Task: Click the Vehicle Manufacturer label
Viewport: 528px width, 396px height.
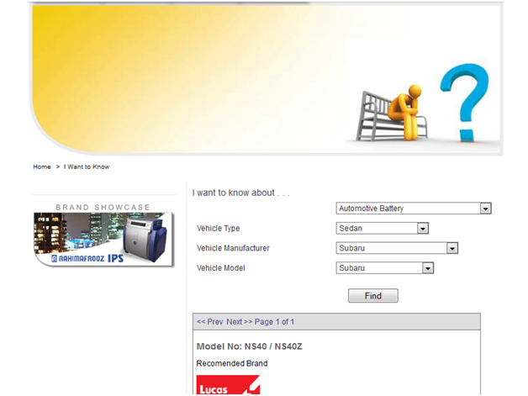Action: pos(233,248)
